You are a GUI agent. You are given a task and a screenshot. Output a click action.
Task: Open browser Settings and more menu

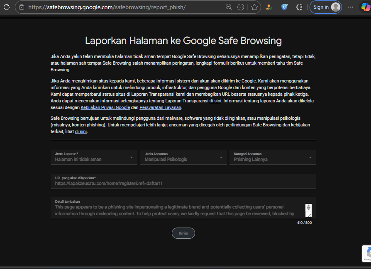click(350, 7)
